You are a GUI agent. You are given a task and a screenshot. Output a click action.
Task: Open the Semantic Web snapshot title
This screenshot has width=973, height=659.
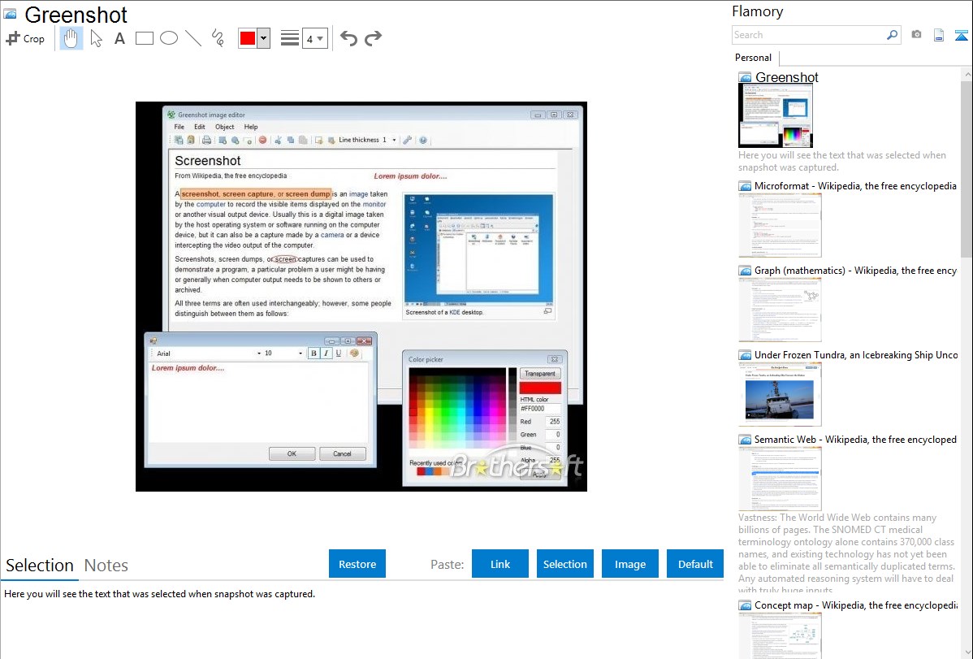point(855,439)
